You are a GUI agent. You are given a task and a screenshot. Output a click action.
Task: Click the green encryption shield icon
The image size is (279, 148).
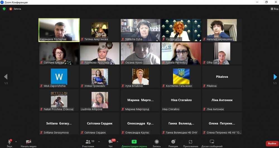(x=4, y=9)
